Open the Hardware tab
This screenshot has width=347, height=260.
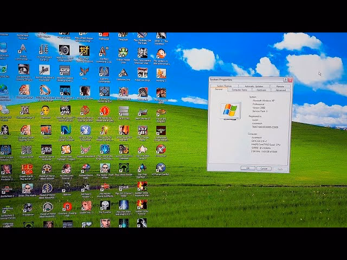[261, 90]
